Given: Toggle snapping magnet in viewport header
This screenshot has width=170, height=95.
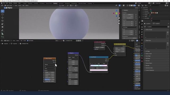Looking at the screenshot, I should coord(71,5).
